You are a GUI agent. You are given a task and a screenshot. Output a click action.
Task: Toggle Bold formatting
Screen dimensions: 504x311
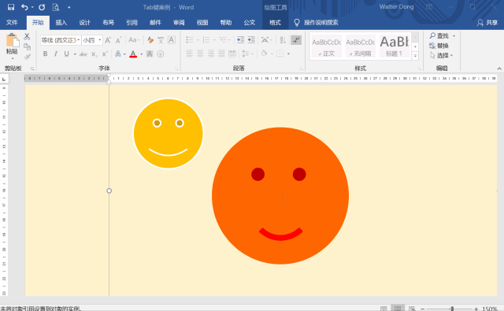click(46, 54)
